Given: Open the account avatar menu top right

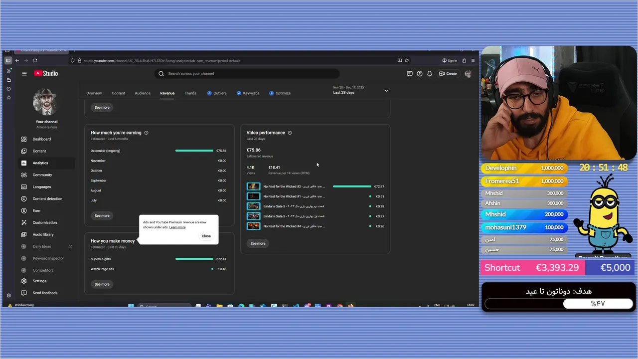Looking at the screenshot, I should [468, 73].
